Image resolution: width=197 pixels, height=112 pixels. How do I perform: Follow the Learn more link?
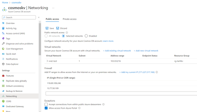coord(108,41)
